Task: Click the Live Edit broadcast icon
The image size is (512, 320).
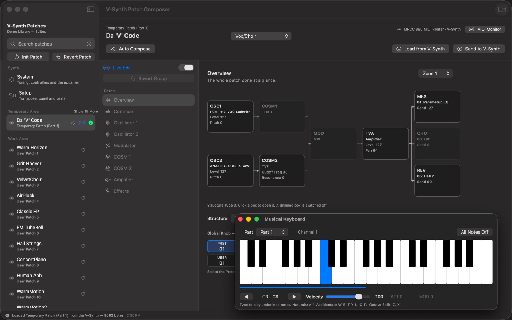Action: pyautogui.click(x=106, y=68)
